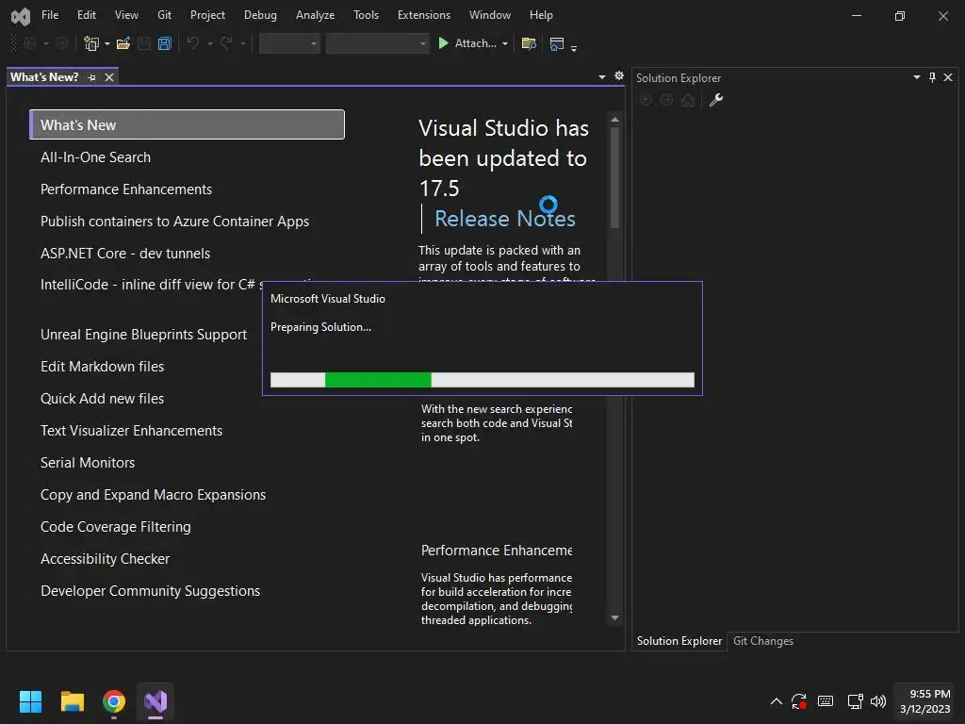Close the What's New? tab
965x724 pixels.
(x=109, y=77)
